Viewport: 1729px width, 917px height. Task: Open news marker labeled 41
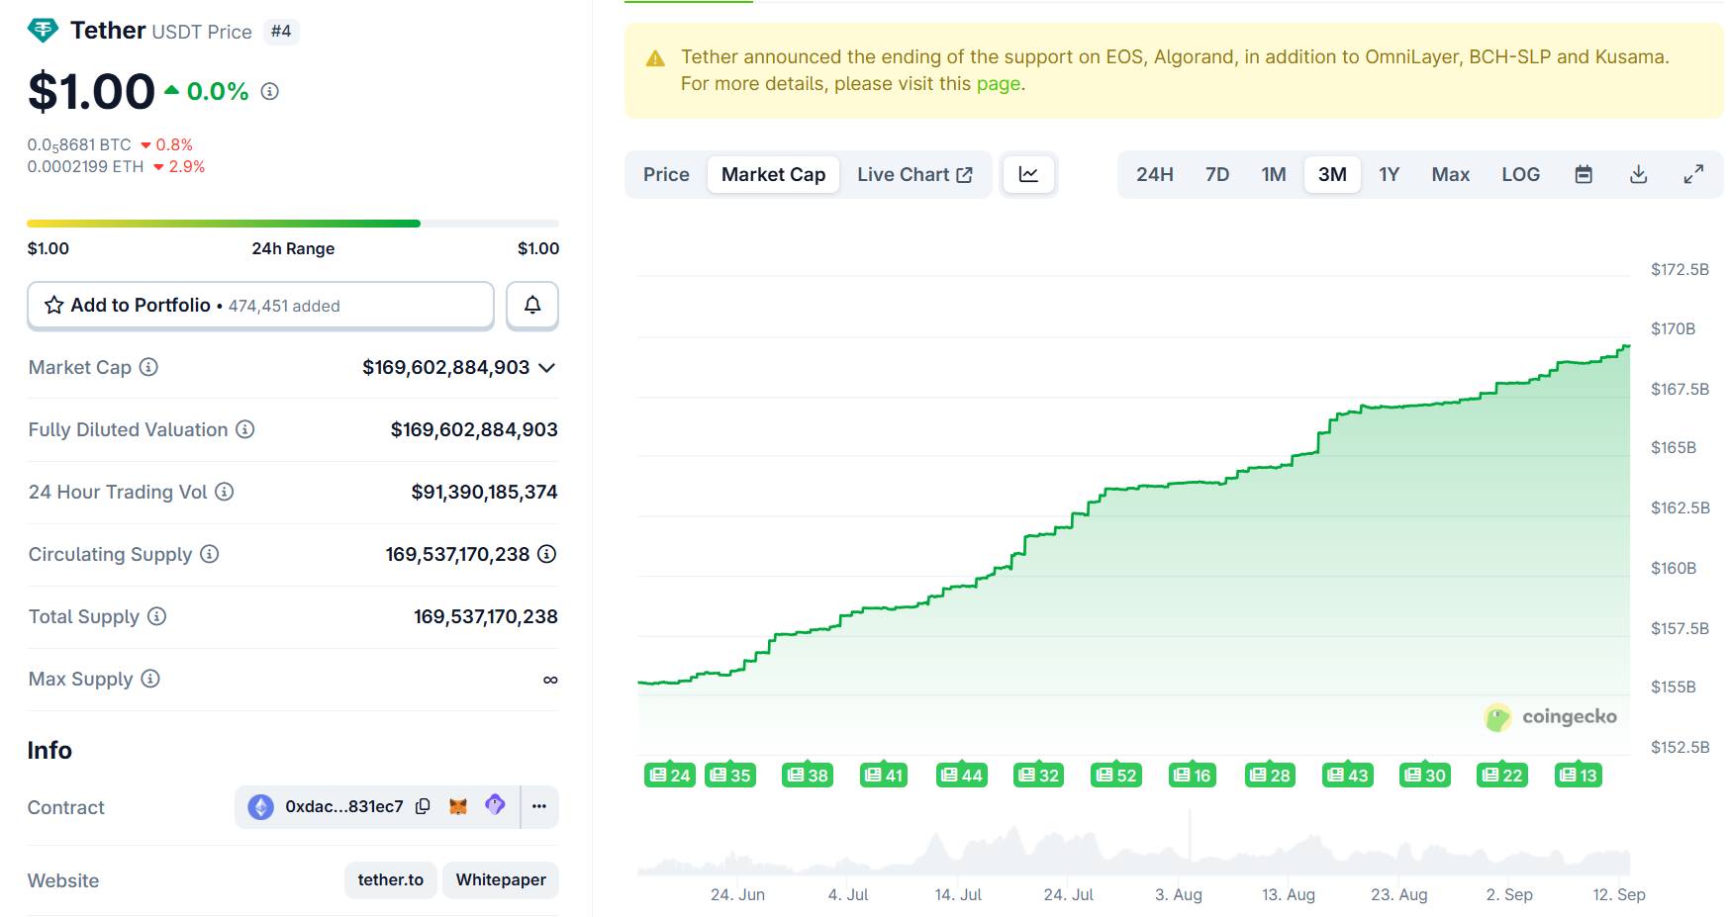tap(884, 776)
